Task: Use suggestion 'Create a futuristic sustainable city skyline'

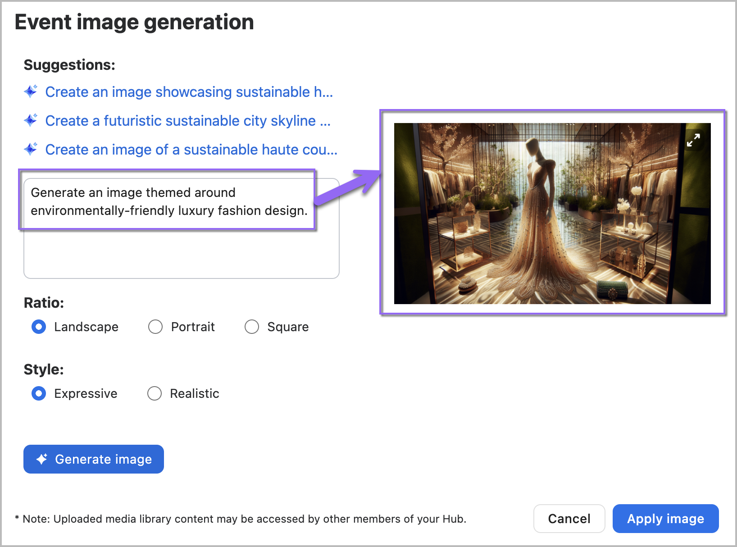Action: [188, 121]
